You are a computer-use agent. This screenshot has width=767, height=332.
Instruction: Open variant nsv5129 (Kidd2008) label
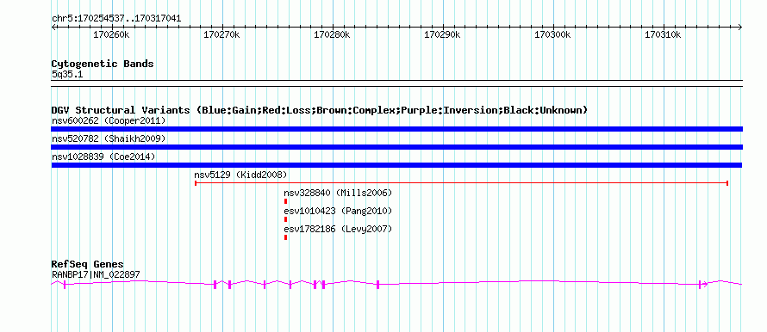coord(240,175)
